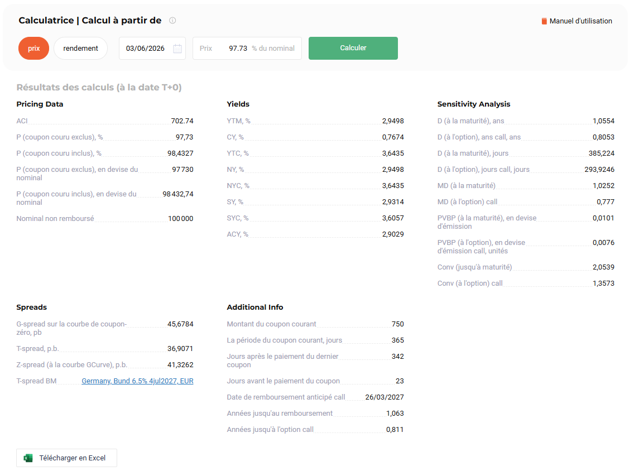This screenshot has width=634, height=471.
Task: Select the PVBP maturity value 0,0101
Action: tap(603, 218)
